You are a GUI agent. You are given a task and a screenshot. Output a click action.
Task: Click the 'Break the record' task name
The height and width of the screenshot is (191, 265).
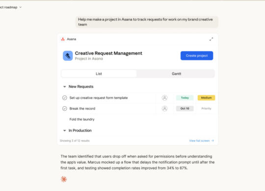(x=82, y=109)
